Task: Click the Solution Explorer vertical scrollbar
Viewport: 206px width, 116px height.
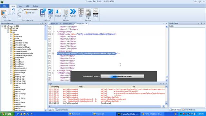Action: (x=45, y=68)
